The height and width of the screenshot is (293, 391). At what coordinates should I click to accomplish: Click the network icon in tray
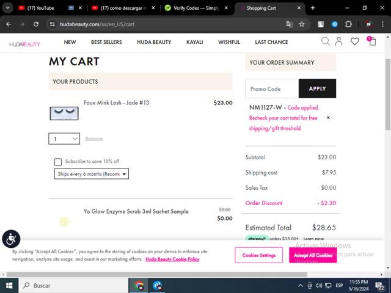[x=328, y=286]
